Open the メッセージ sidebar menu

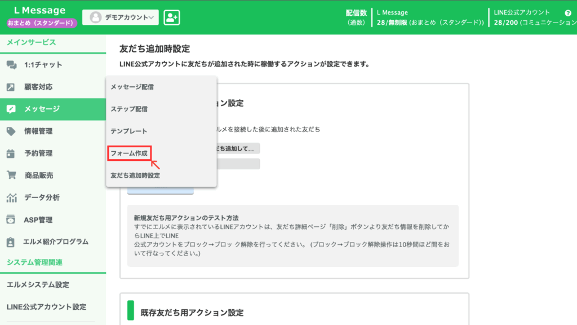pyautogui.click(x=53, y=109)
